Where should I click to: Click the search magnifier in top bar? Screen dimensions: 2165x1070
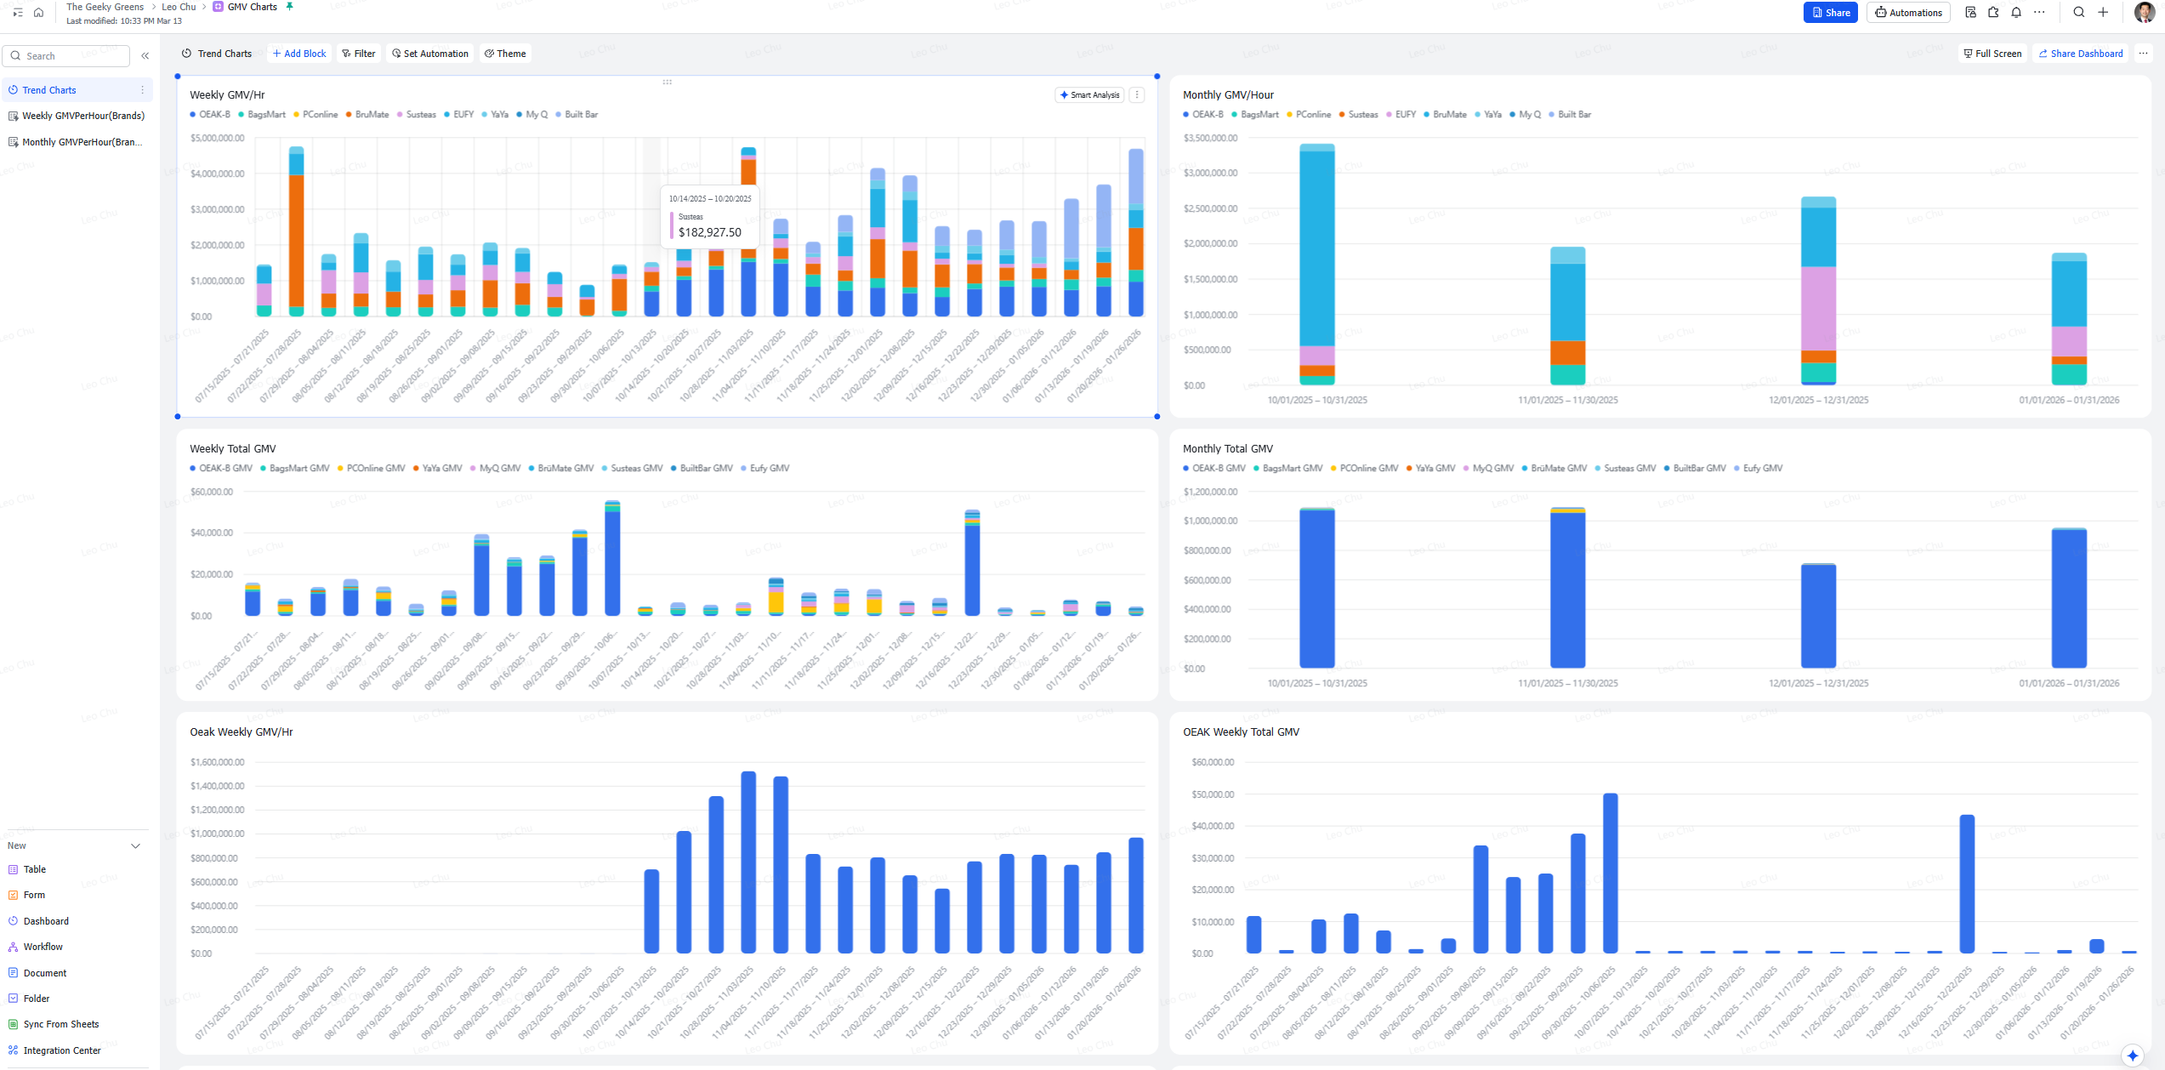(x=2078, y=13)
